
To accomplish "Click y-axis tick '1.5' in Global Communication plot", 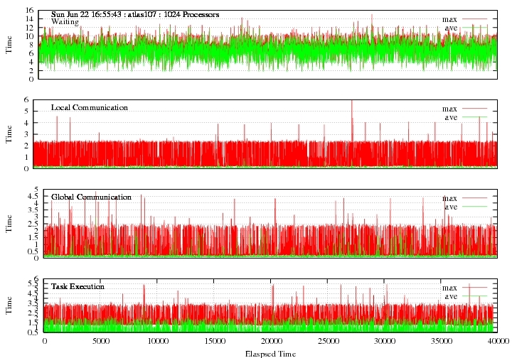I will tap(33, 238).
